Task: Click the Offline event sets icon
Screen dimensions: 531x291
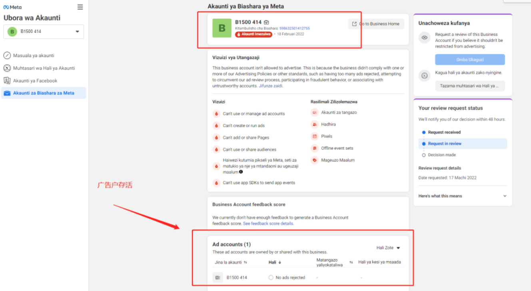Action: click(x=314, y=148)
